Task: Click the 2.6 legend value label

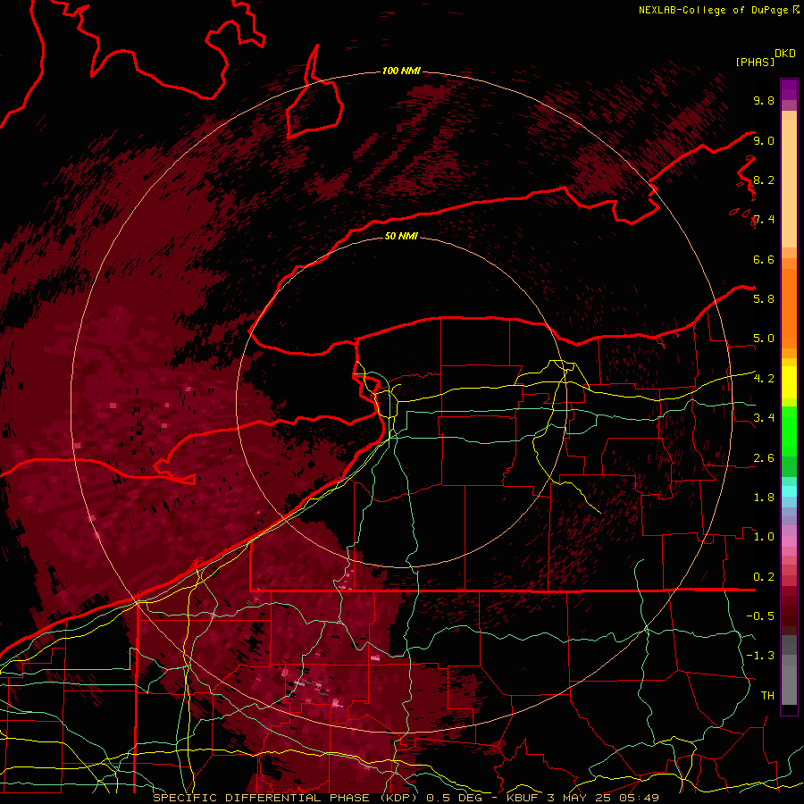Action: 764,458
